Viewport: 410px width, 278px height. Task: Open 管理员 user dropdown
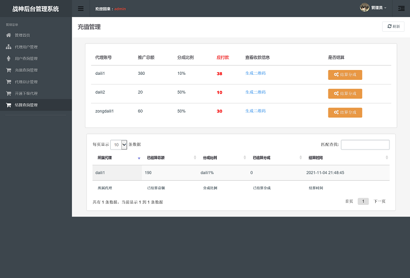pyautogui.click(x=378, y=8)
